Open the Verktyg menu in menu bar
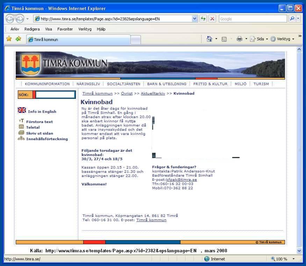The width and height of the screenshot is (306, 266). pyautogui.click(x=85, y=29)
